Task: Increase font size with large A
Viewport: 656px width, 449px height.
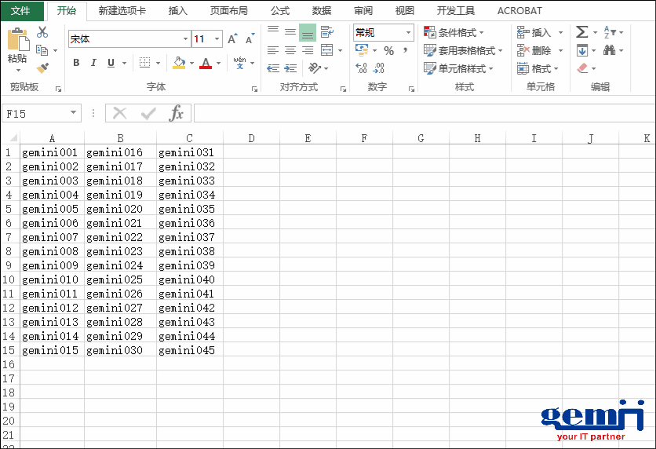Action: (x=232, y=39)
